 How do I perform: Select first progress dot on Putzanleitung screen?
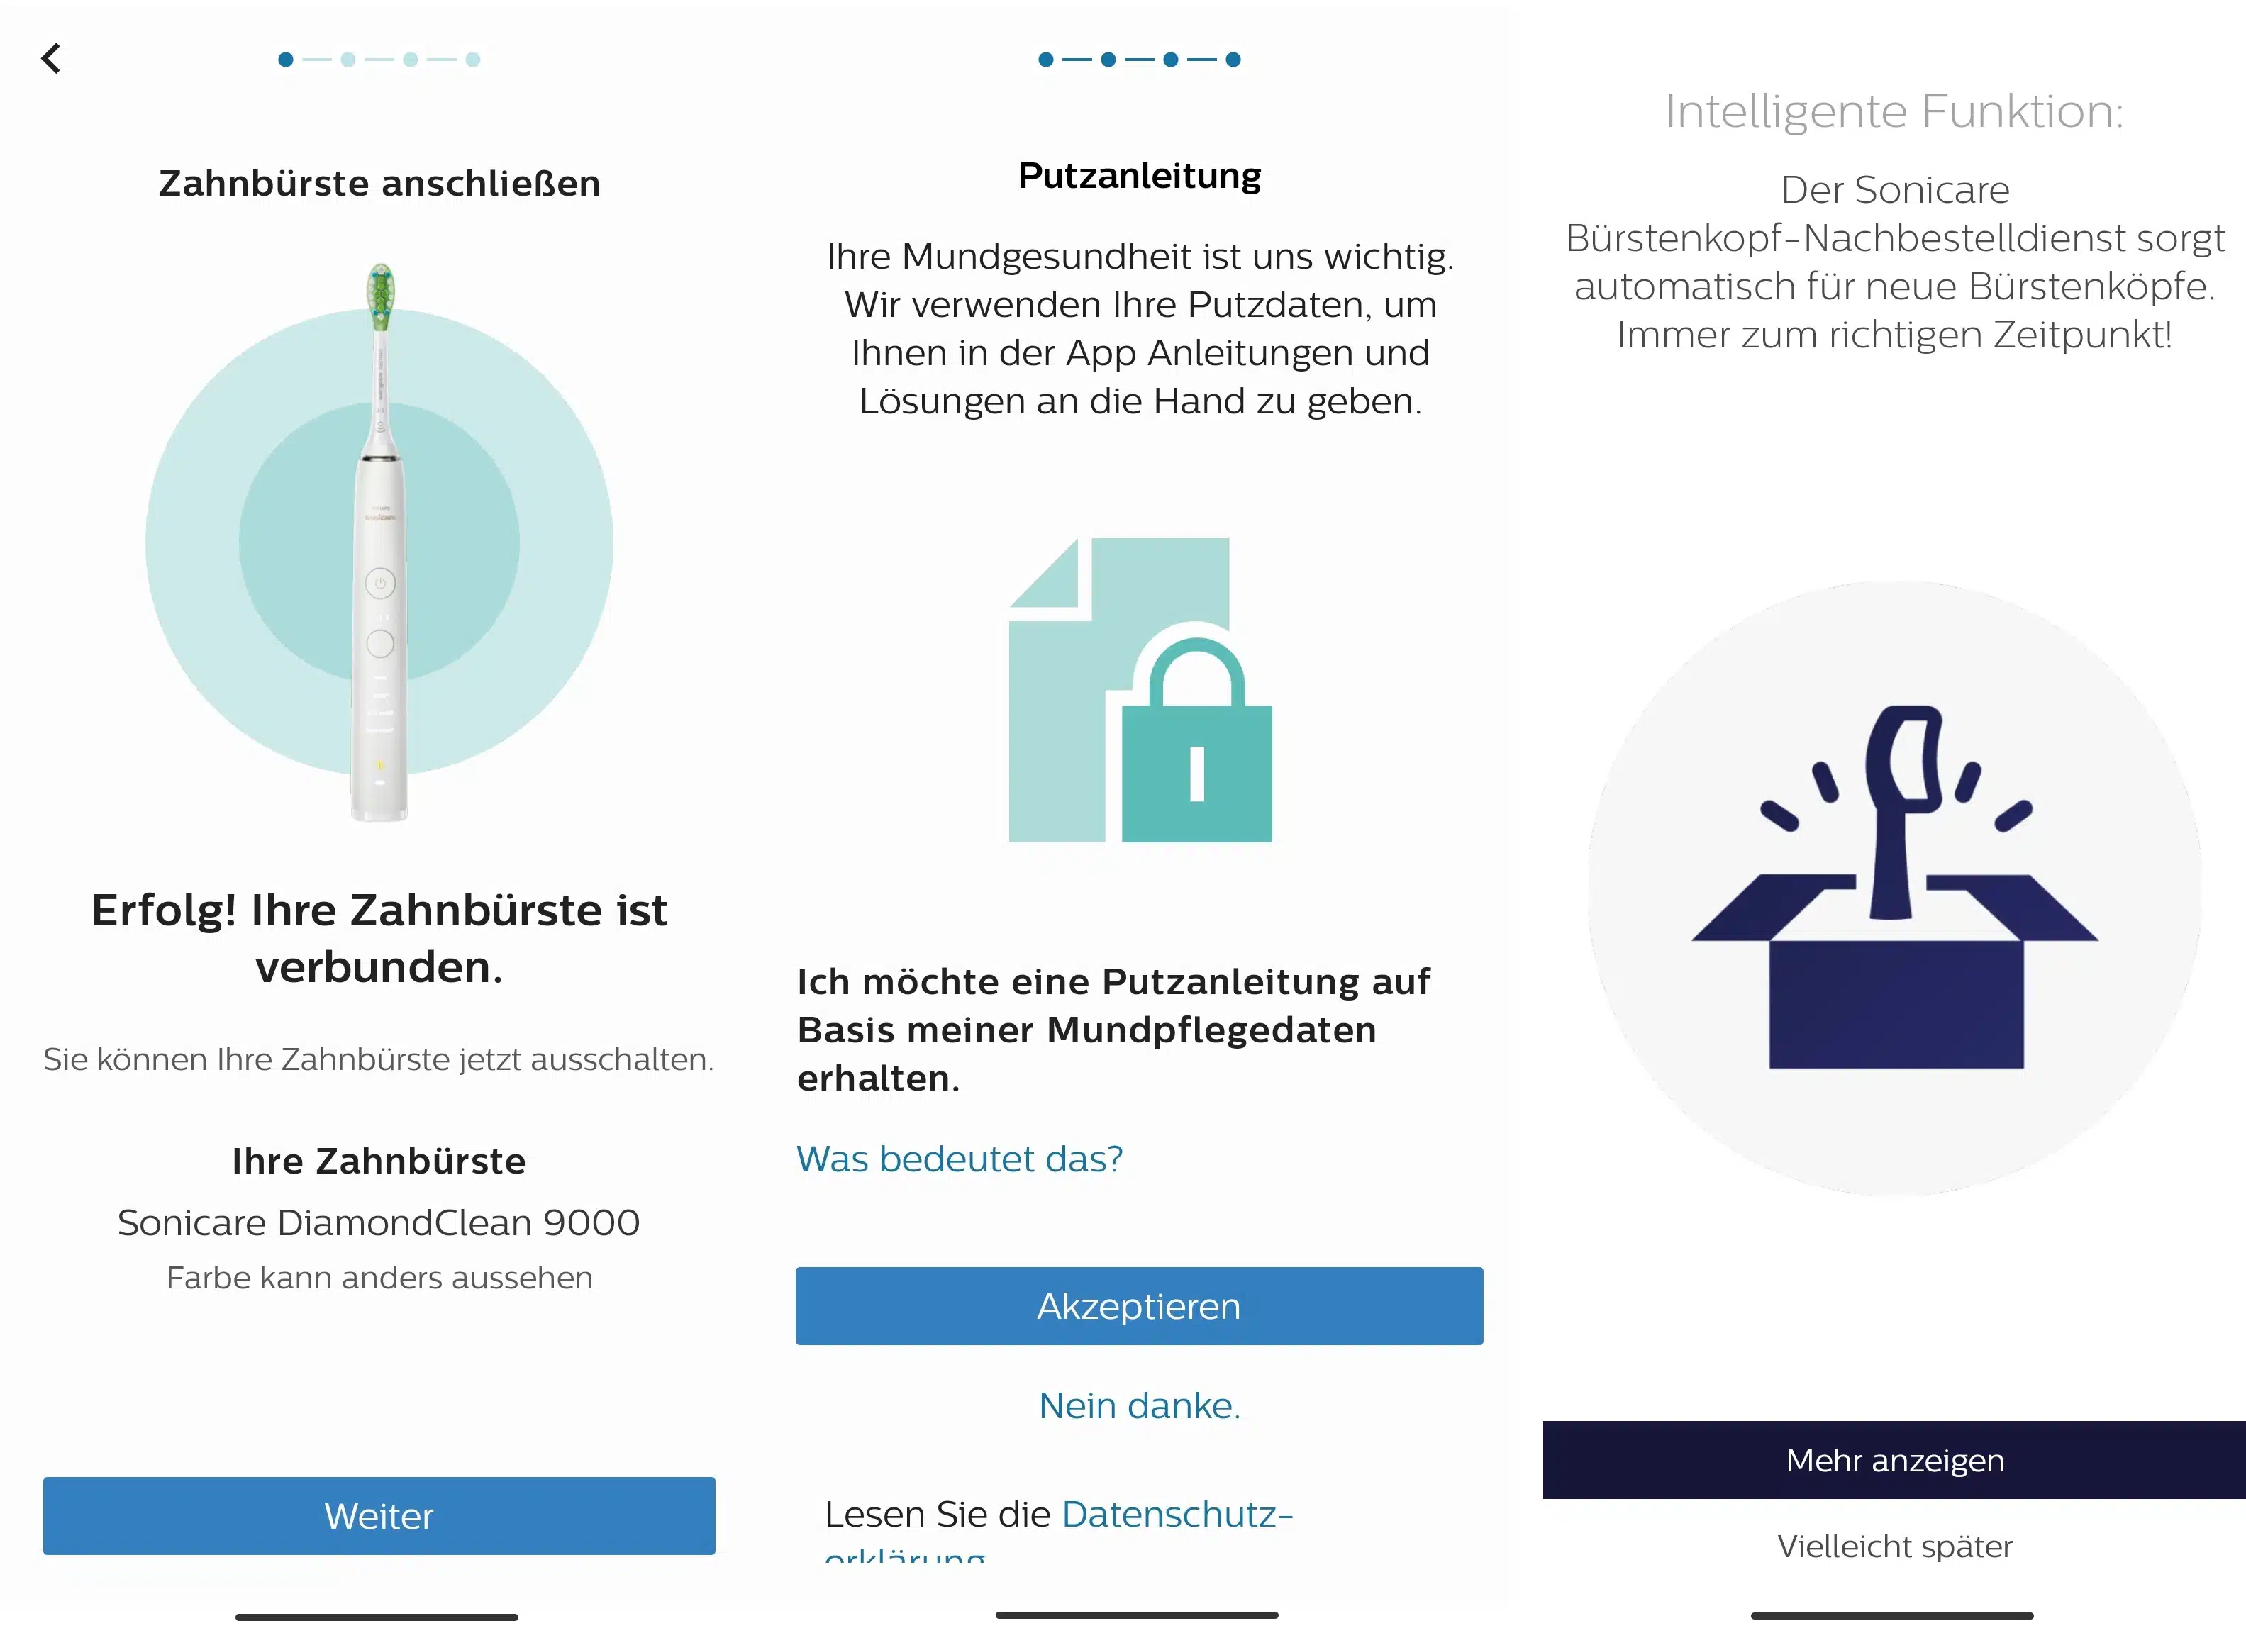point(1046,60)
